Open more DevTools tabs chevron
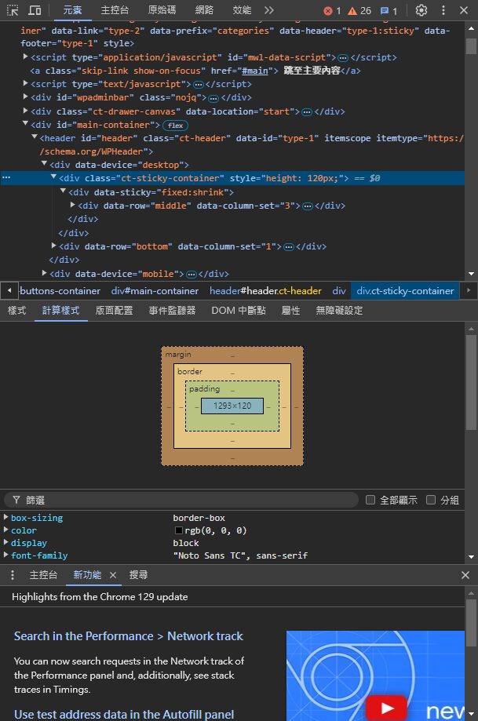Screen dimensions: 478x721 click(x=269, y=9)
